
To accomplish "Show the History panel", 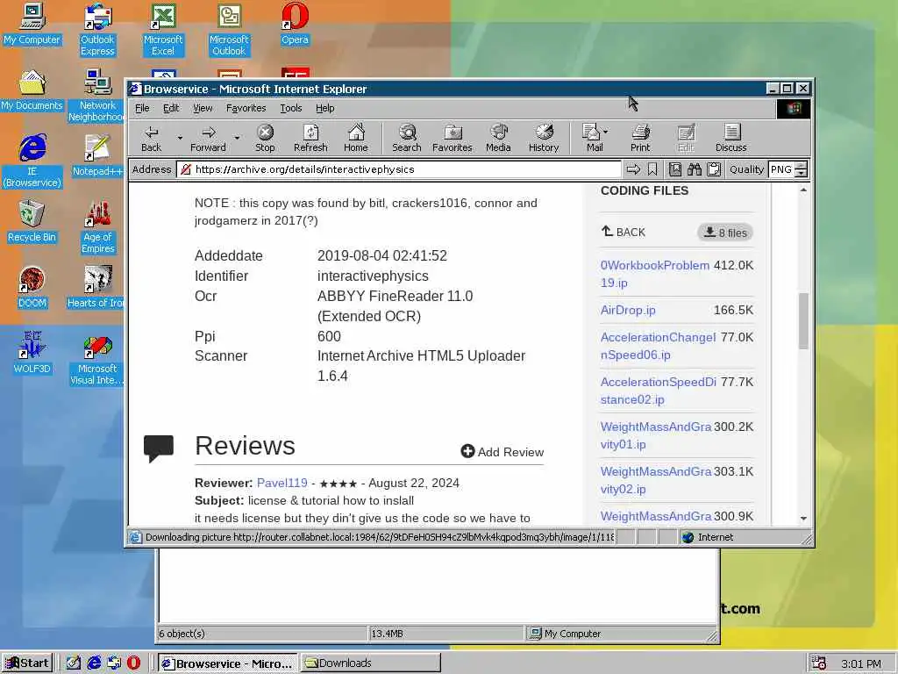I will click(544, 139).
